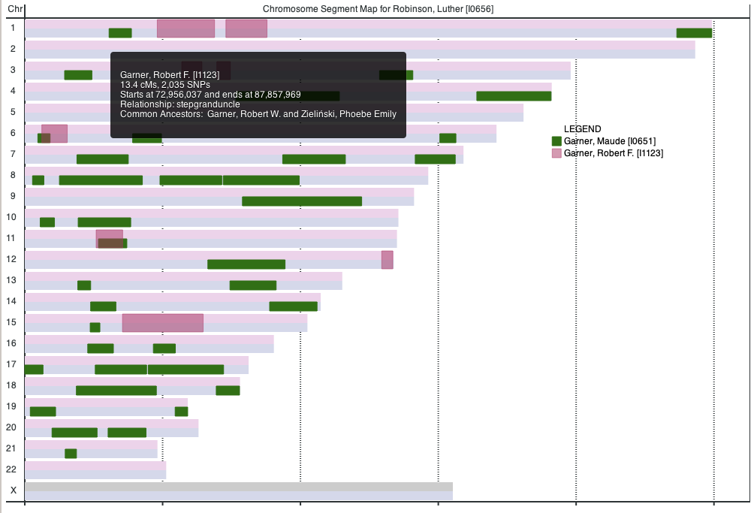Click the pink Garner, Robert F. legend swatch

pyautogui.click(x=556, y=153)
